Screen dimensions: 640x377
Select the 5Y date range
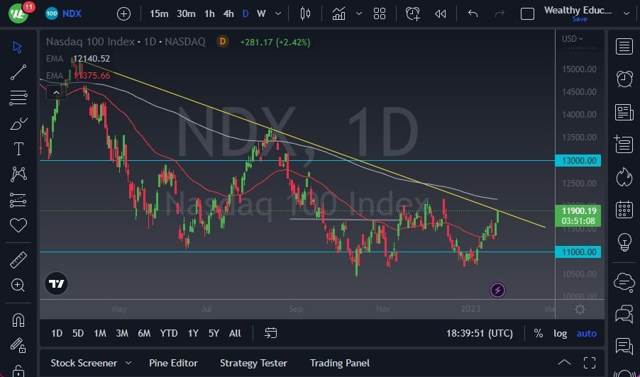214,333
